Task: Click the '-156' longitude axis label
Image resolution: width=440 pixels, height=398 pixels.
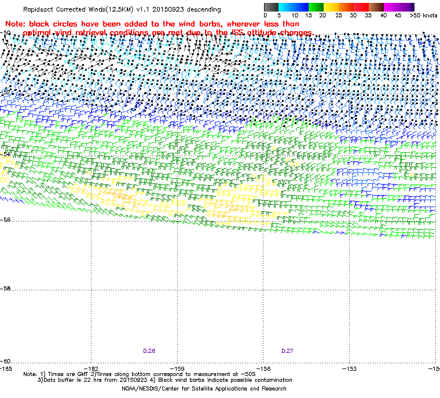Action: coord(263,368)
